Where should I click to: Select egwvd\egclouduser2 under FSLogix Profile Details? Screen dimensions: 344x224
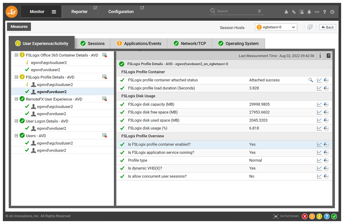55,85
